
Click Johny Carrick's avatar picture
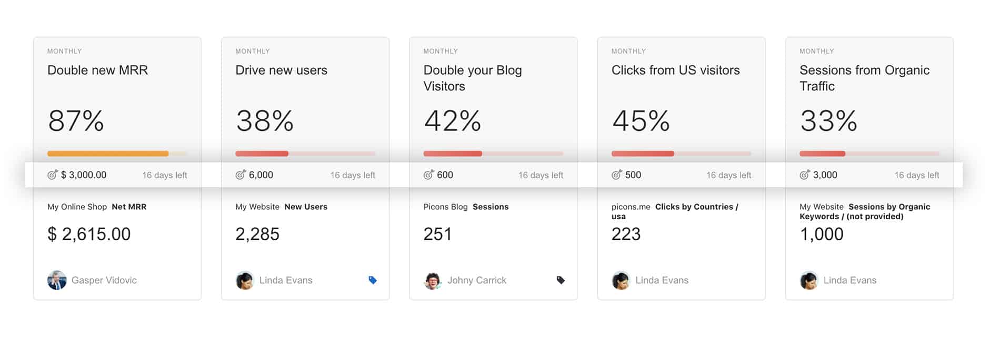click(433, 280)
